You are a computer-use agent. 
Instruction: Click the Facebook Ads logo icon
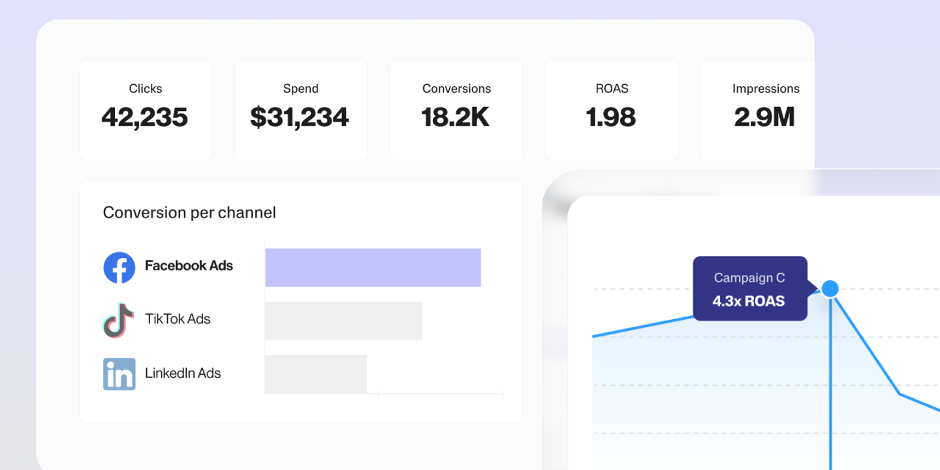[119, 268]
